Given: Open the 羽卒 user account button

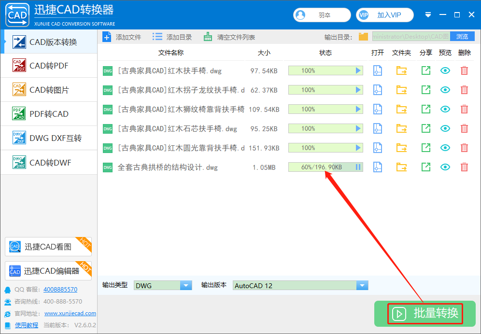Looking at the screenshot, I should 322,15.
